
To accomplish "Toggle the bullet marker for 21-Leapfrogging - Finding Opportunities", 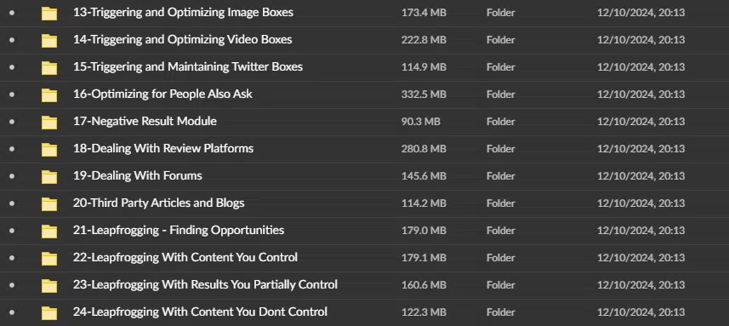I will [x=12, y=231].
